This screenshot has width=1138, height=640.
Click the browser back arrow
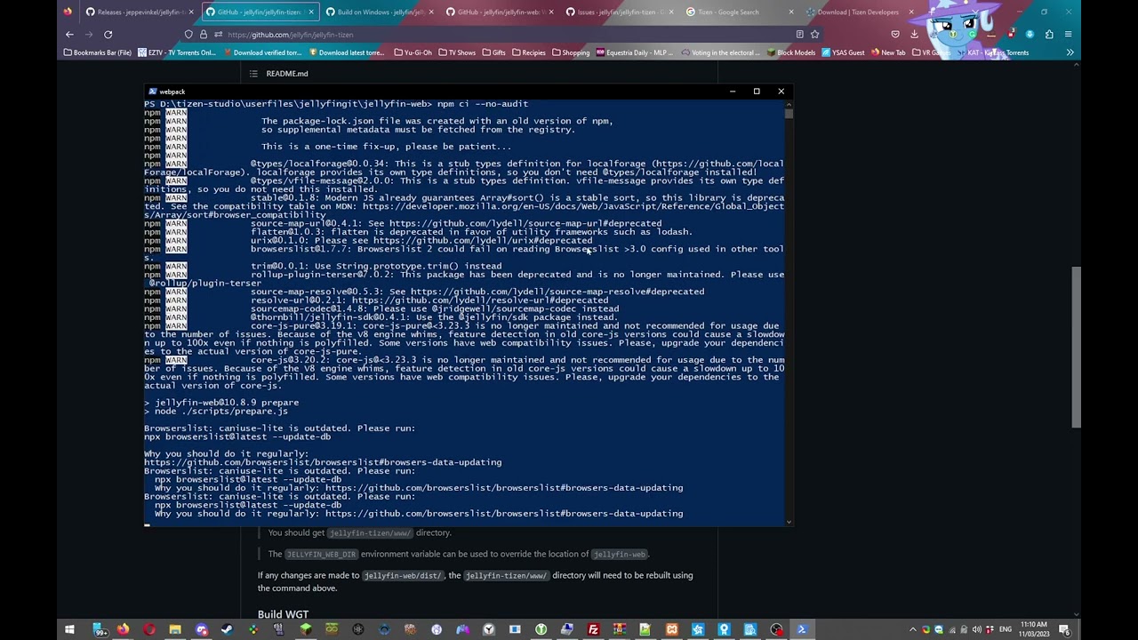69,35
